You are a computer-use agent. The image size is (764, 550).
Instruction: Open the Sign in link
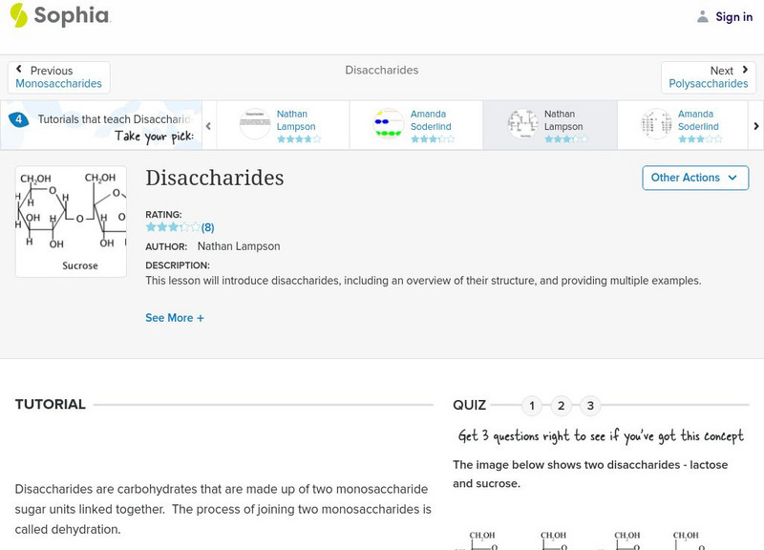tap(733, 16)
